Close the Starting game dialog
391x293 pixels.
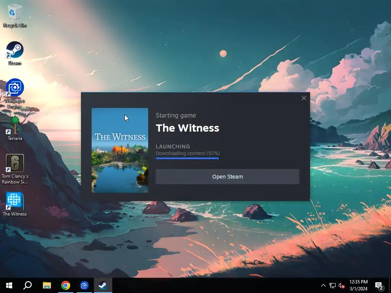(x=304, y=98)
